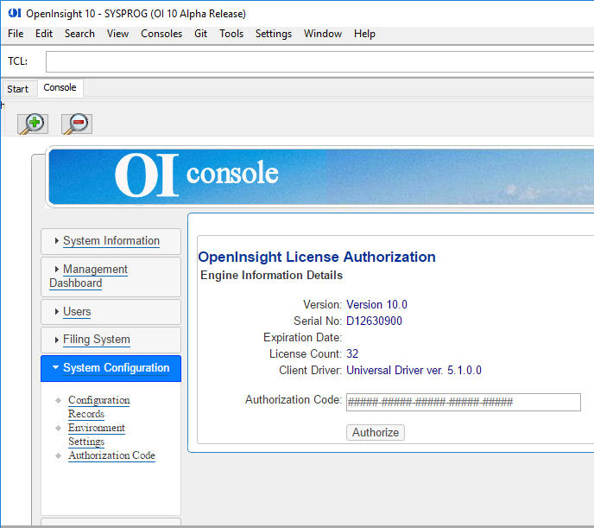
Task: Open the View menu
Action: pos(117,34)
